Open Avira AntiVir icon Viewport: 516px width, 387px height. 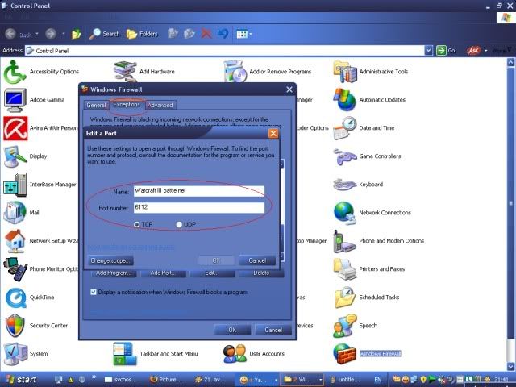coord(15,128)
